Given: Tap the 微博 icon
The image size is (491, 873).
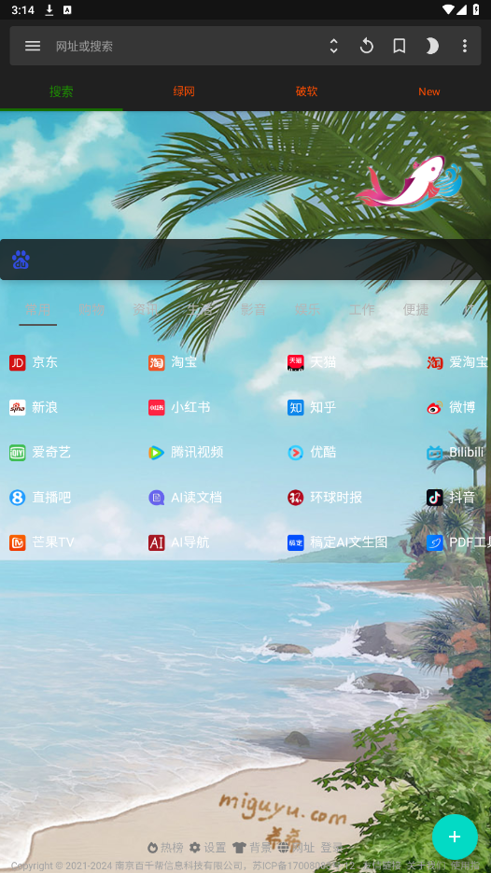Looking at the screenshot, I should (x=435, y=407).
